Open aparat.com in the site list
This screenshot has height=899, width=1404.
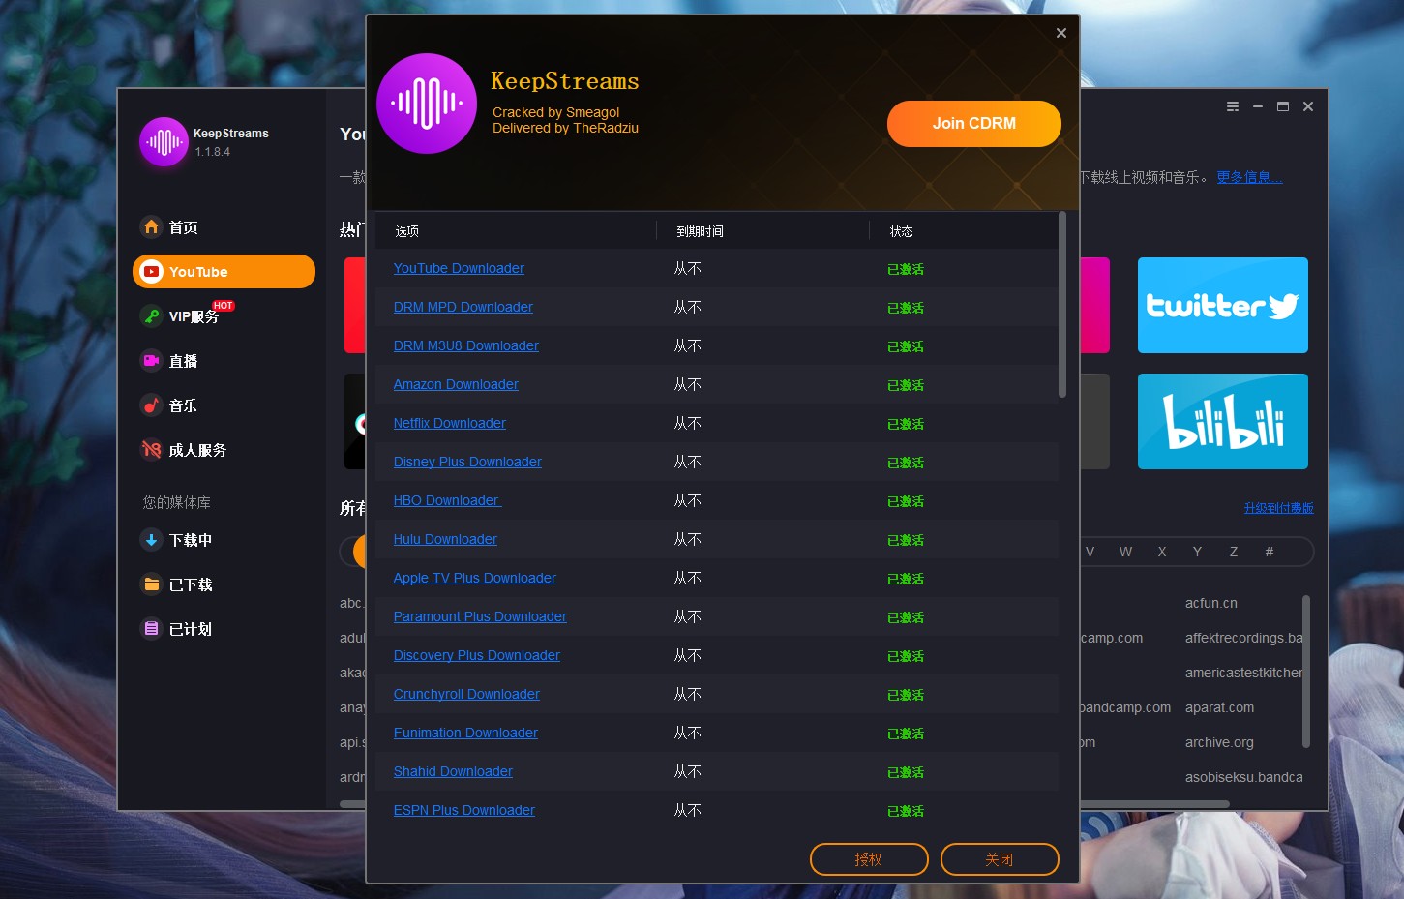point(1219,707)
